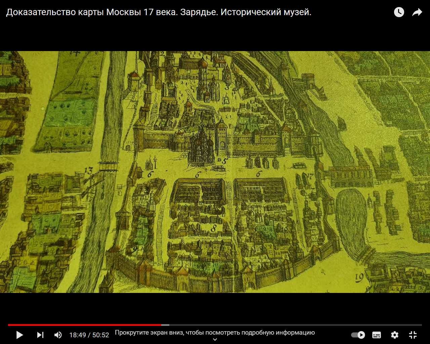This screenshot has height=344, width=430.
Task: Play the video
Action: [19, 335]
